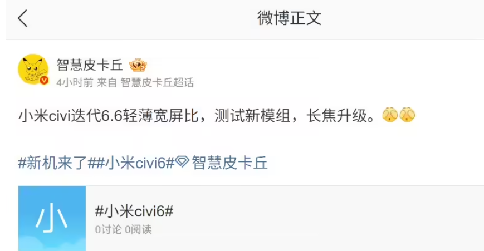Tap the orange verified V badge

(x=44, y=80)
